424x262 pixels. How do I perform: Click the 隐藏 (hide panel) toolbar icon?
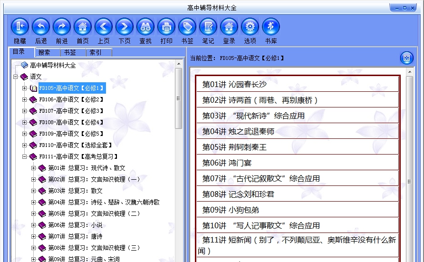pos(20,27)
